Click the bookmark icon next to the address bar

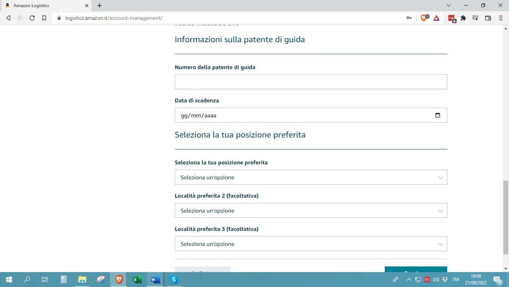tap(45, 17)
